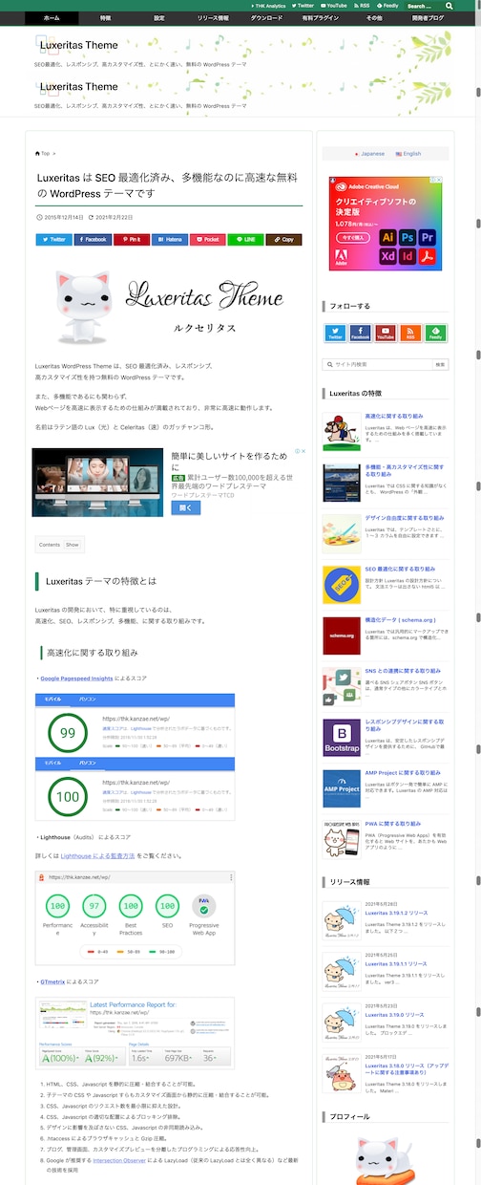The width and height of the screenshot is (481, 1185).
Task: Click the GTmetrix performance report image
Action: (135, 1032)
